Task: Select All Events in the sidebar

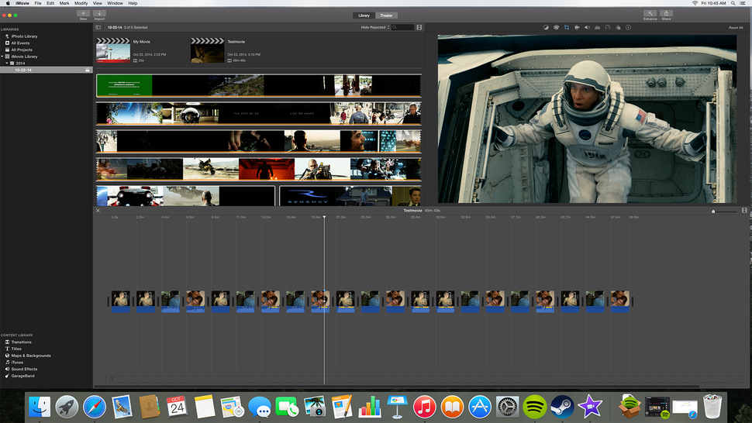Action: (x=20, y=43)
